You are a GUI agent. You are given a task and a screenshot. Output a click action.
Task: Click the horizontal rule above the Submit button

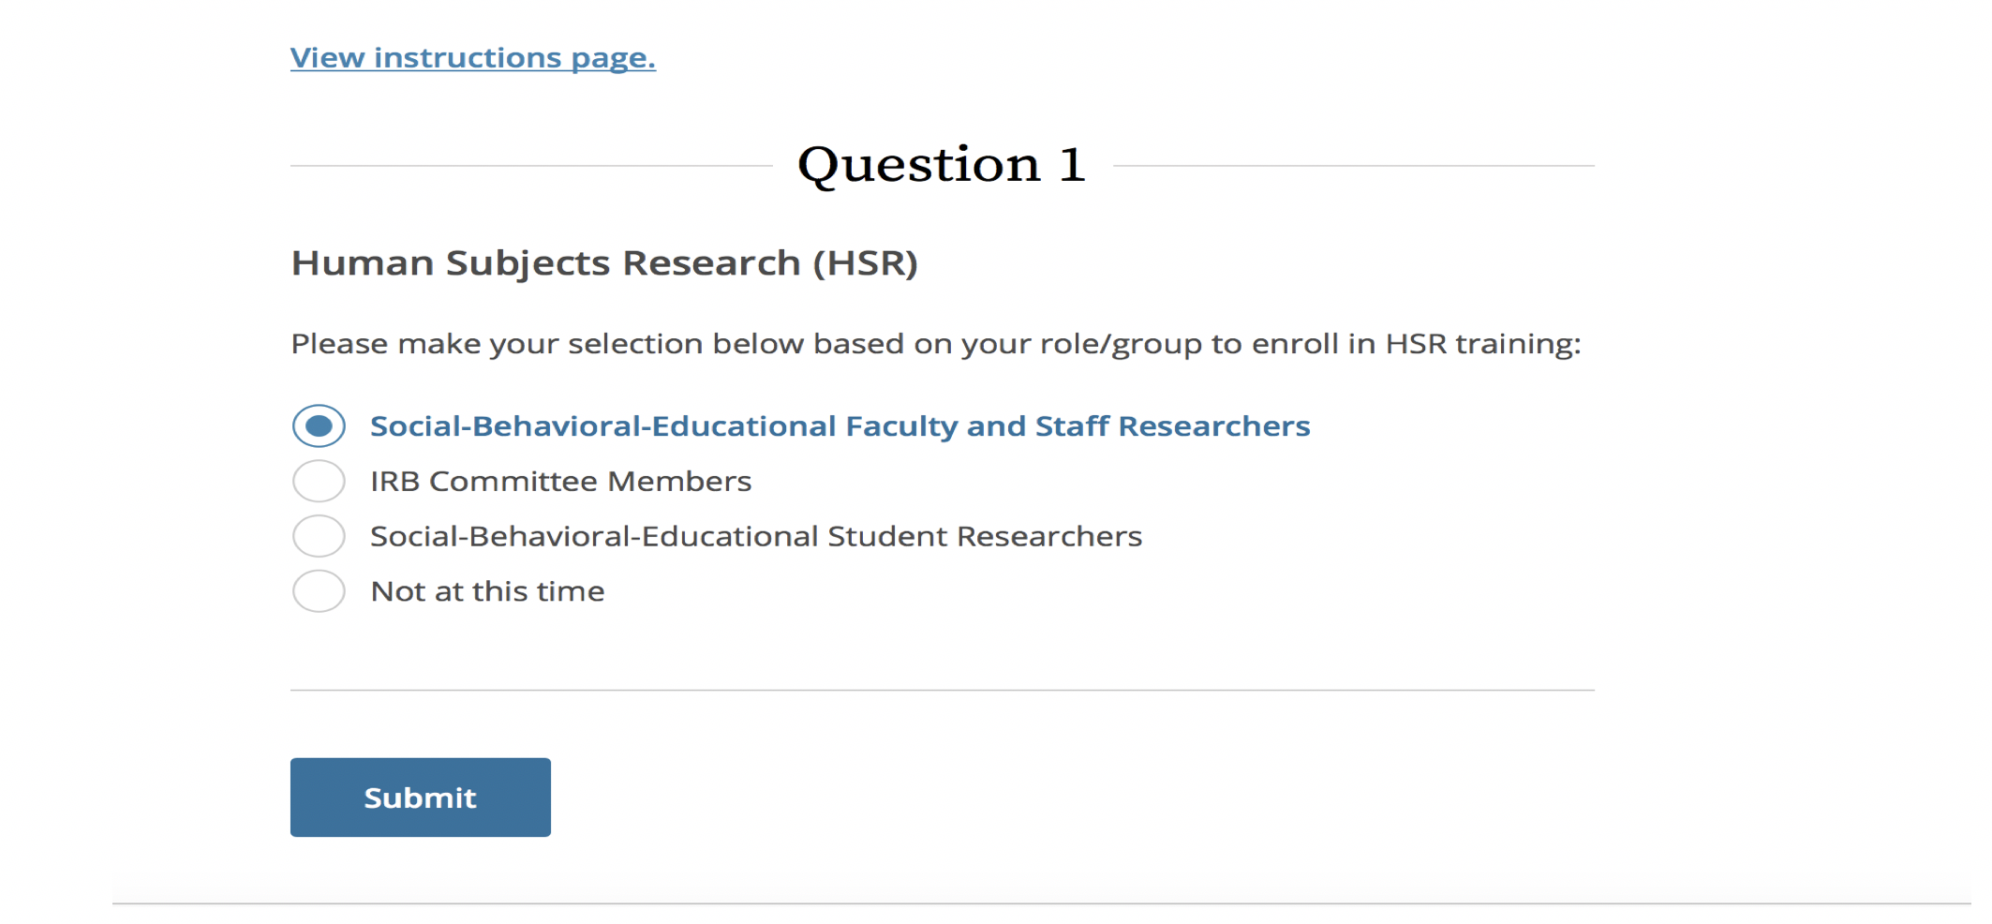point(942,691)
